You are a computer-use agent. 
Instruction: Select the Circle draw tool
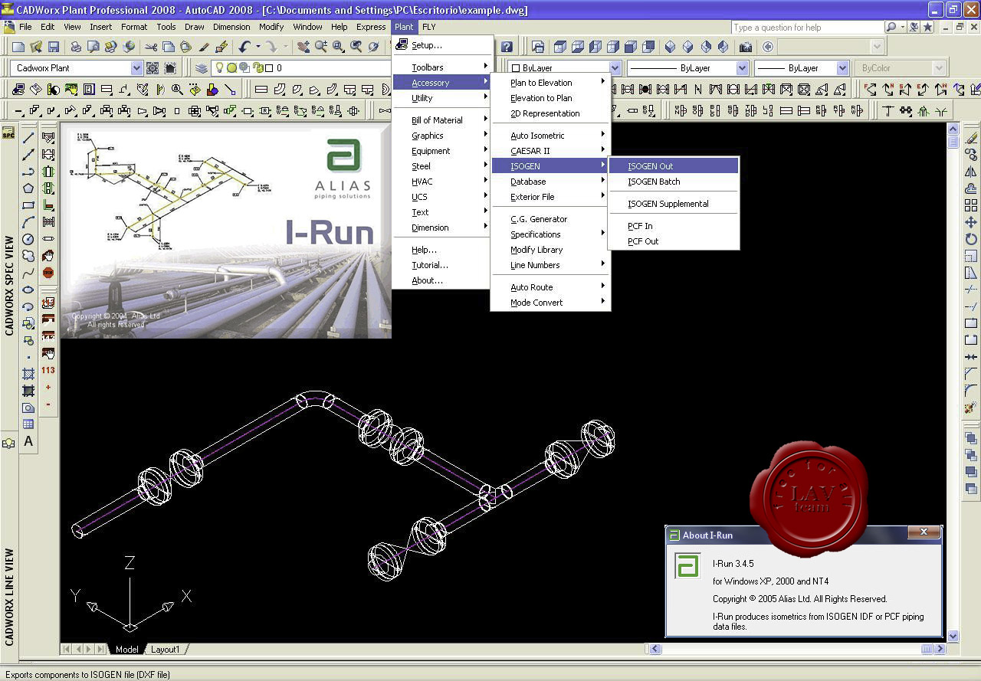pos(28,239)
